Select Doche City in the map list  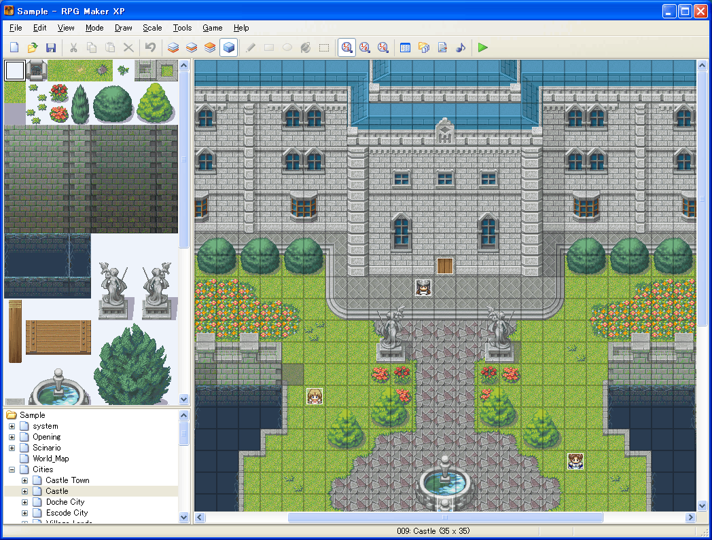coord(65,502)
